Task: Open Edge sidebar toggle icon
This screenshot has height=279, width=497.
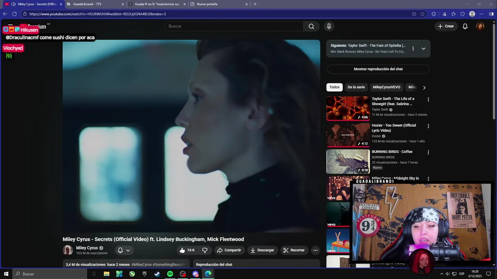Action: click(x=491, y=14)
